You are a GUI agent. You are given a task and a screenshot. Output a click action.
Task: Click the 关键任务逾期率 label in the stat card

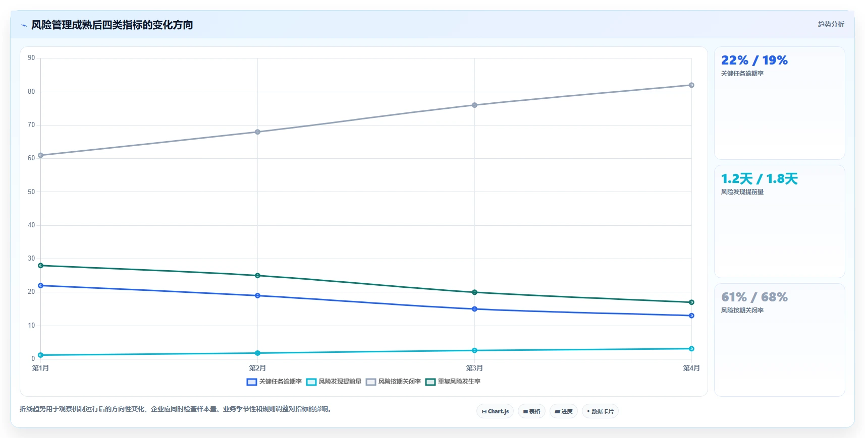(742, 74)
